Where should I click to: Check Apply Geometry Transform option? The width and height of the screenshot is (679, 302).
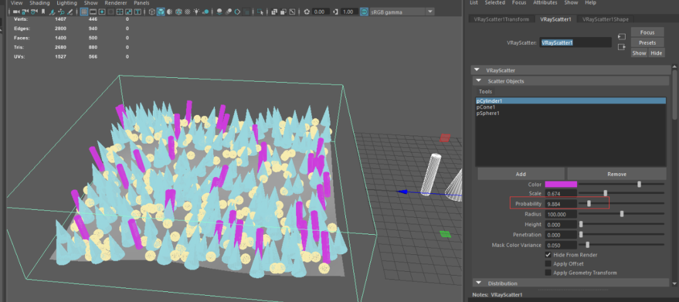tap(548, 272)
